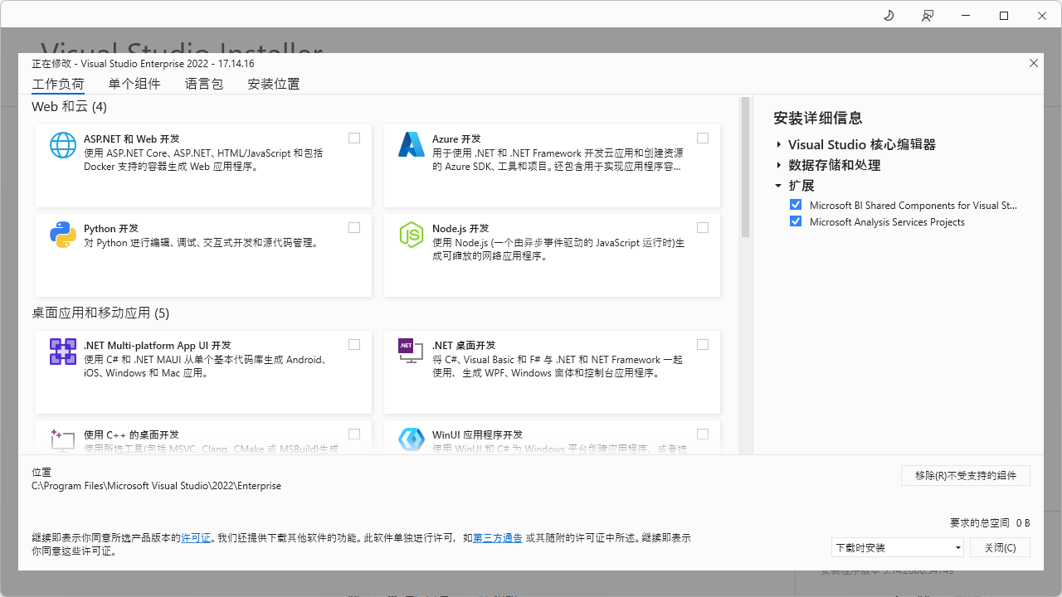Expand Visual Studio 核心编辑器 details

coord(779,144)
